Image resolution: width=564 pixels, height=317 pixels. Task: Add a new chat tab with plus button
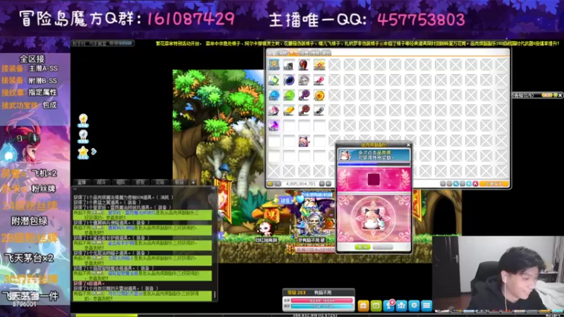coord(193,182)
